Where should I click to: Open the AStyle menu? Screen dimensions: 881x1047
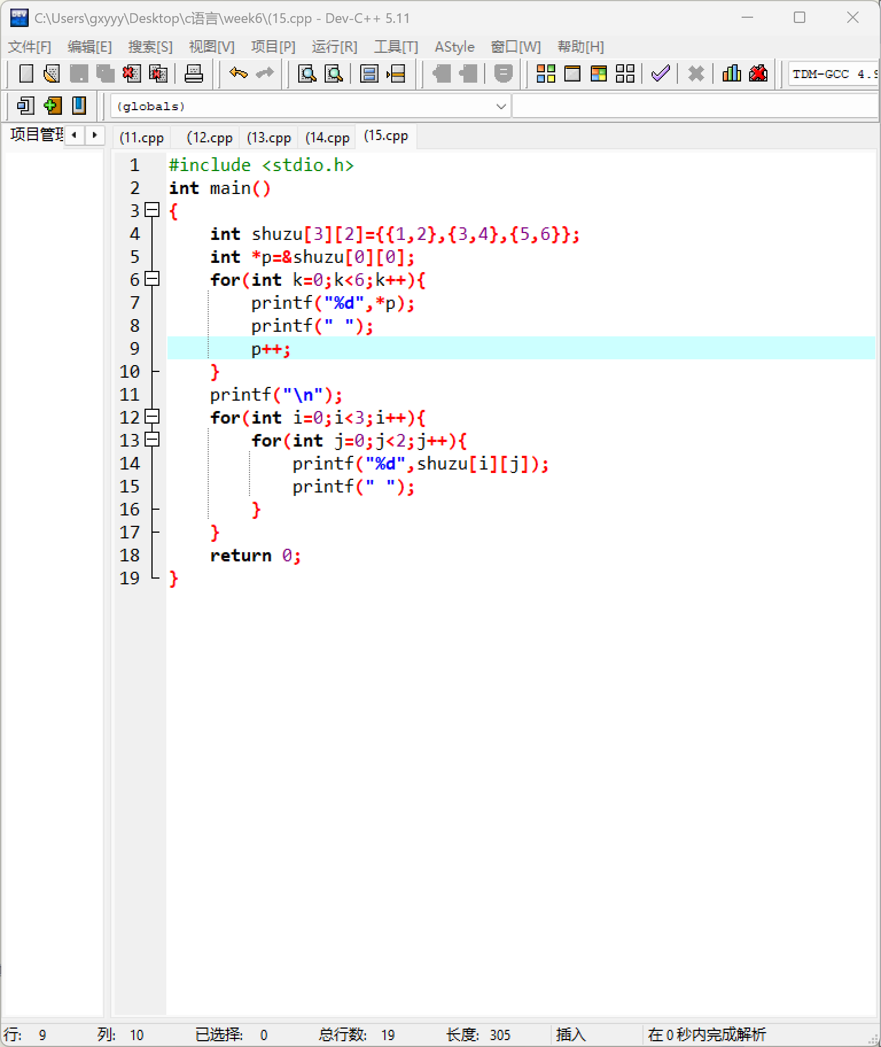pyautogui.click(x=454, y=46)
